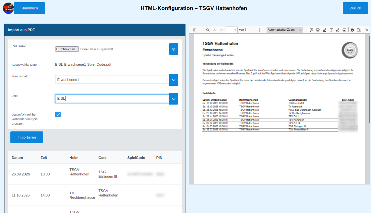The height and width of the screenshot is (213, 371).
Task: Open the PDF viewer more tools menu
Action: point(367,30)
